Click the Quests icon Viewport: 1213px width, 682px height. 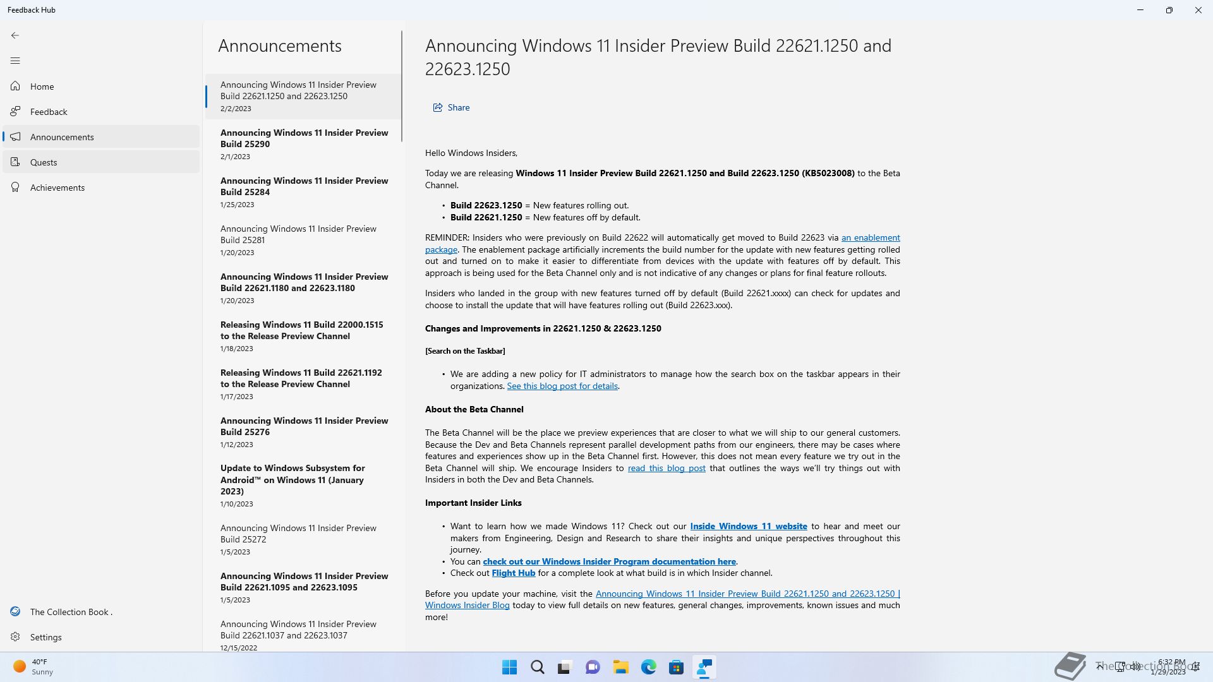pyautogui.click(x=15, y=162)
